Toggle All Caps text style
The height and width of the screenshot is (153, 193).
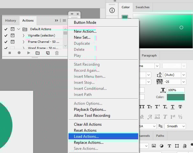tap(142, 107)
